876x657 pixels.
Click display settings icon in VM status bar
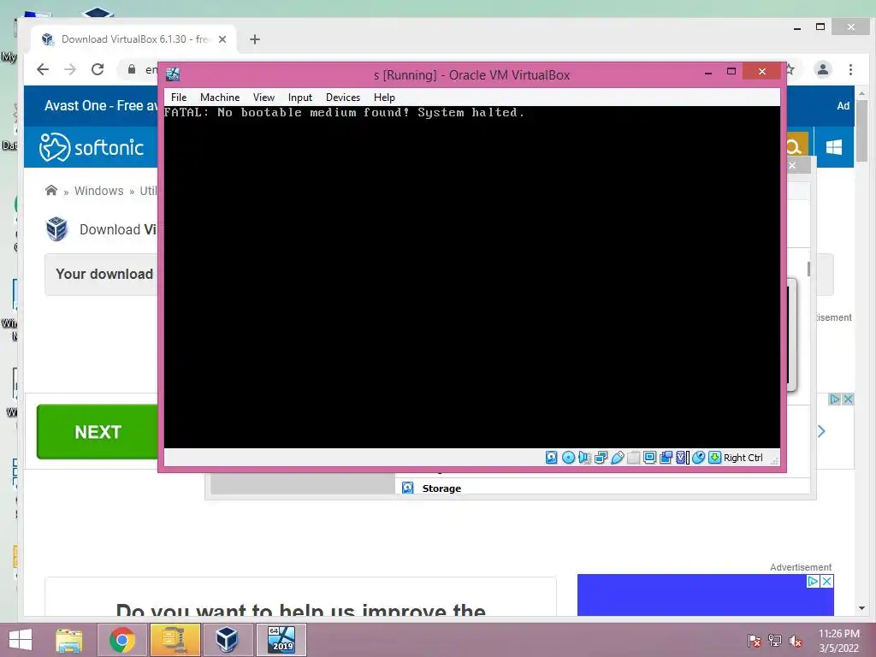point(650,458)
